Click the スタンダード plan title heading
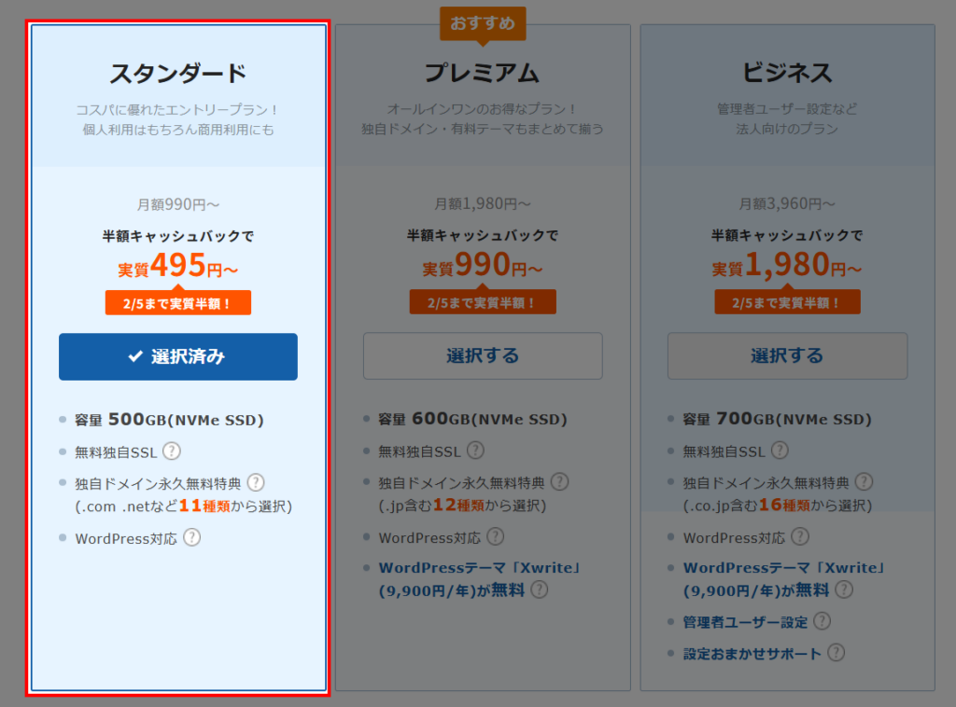Screen dimensions: 956x707 pos(178,73)
